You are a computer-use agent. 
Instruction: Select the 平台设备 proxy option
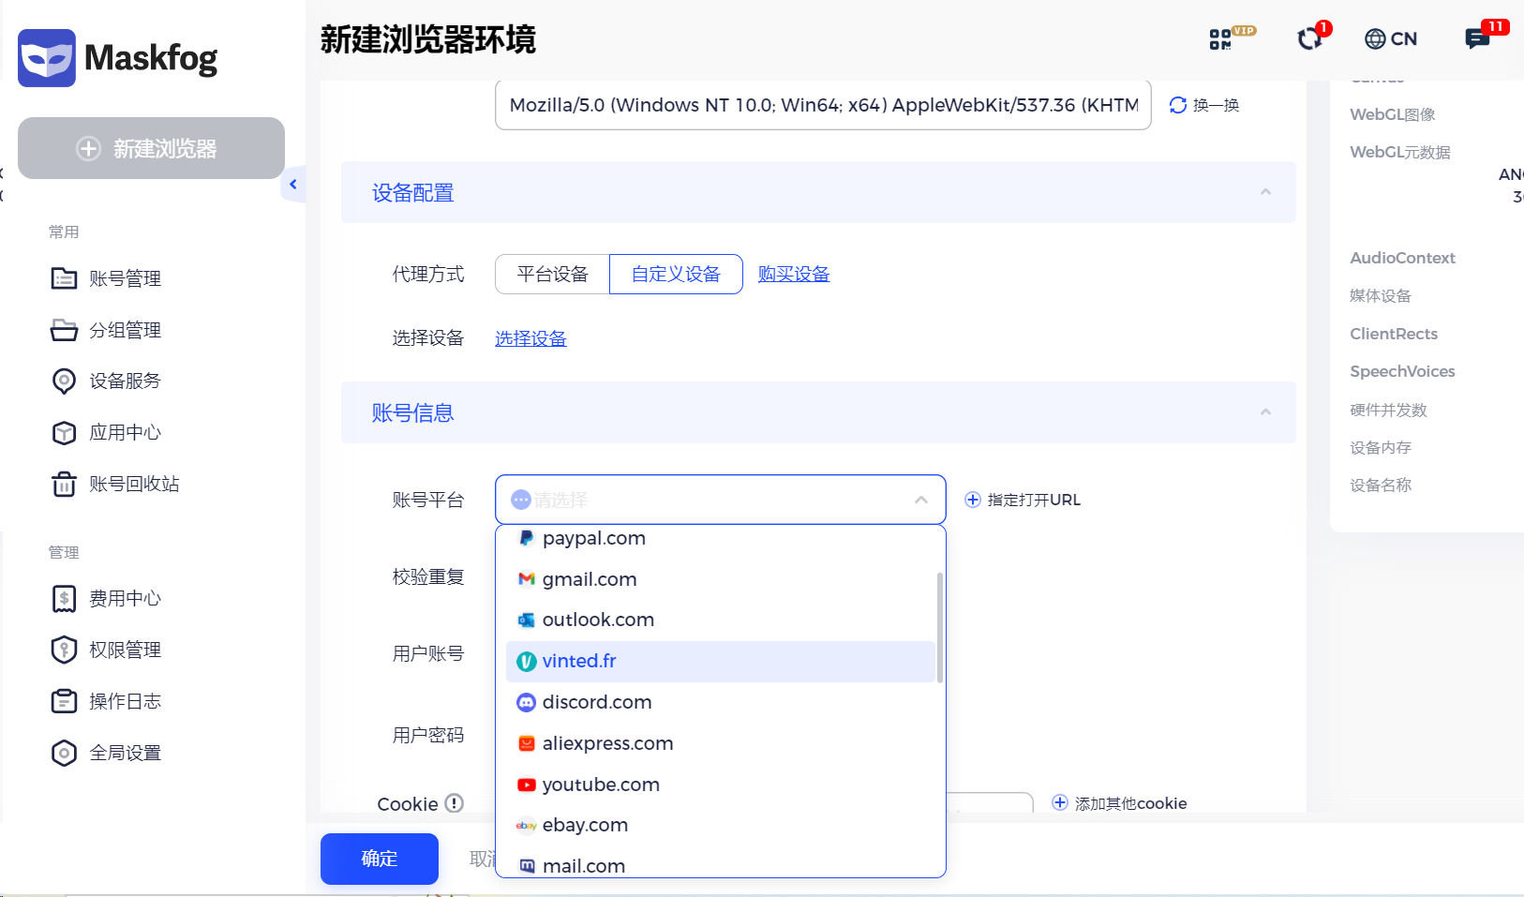[x=552, y=274]
